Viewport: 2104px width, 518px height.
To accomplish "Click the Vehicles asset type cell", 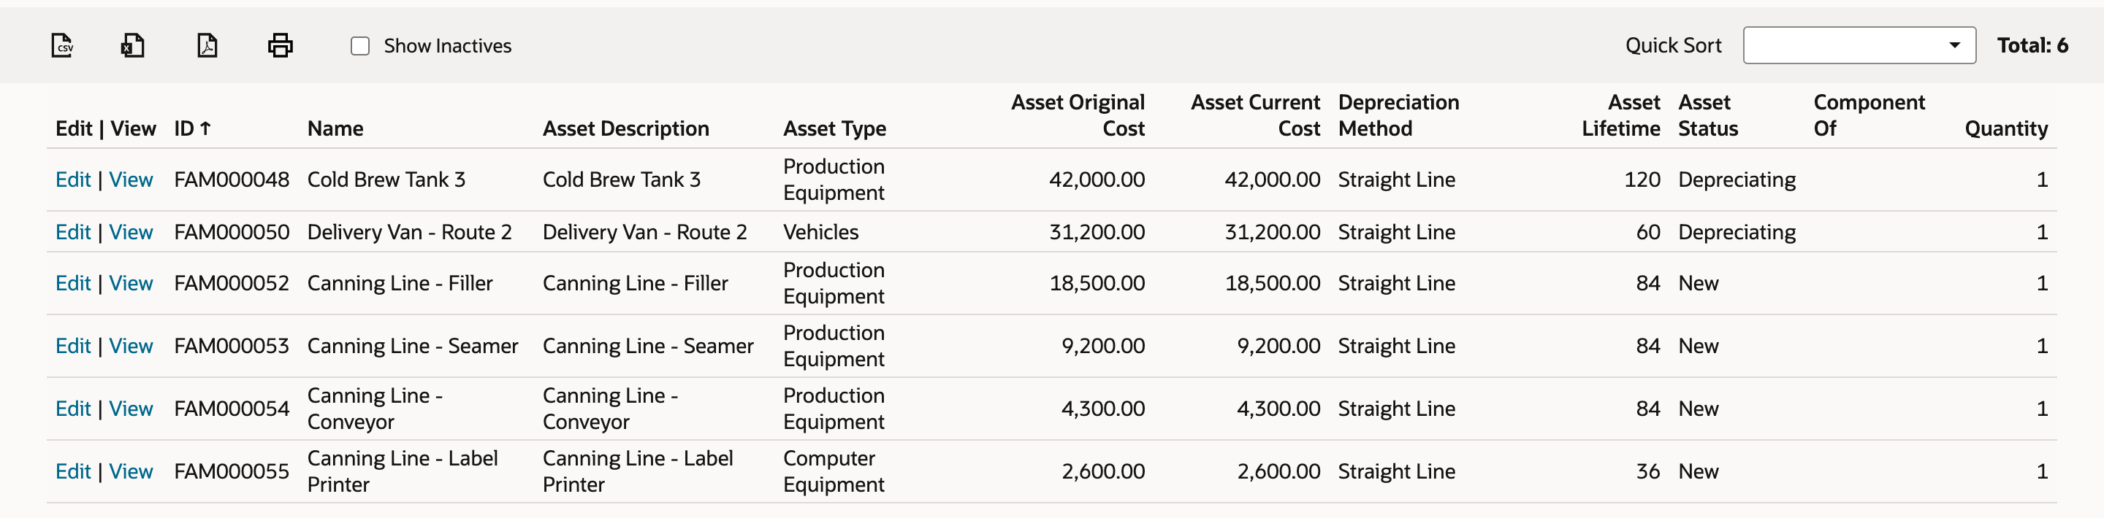I will click(821, 232).
